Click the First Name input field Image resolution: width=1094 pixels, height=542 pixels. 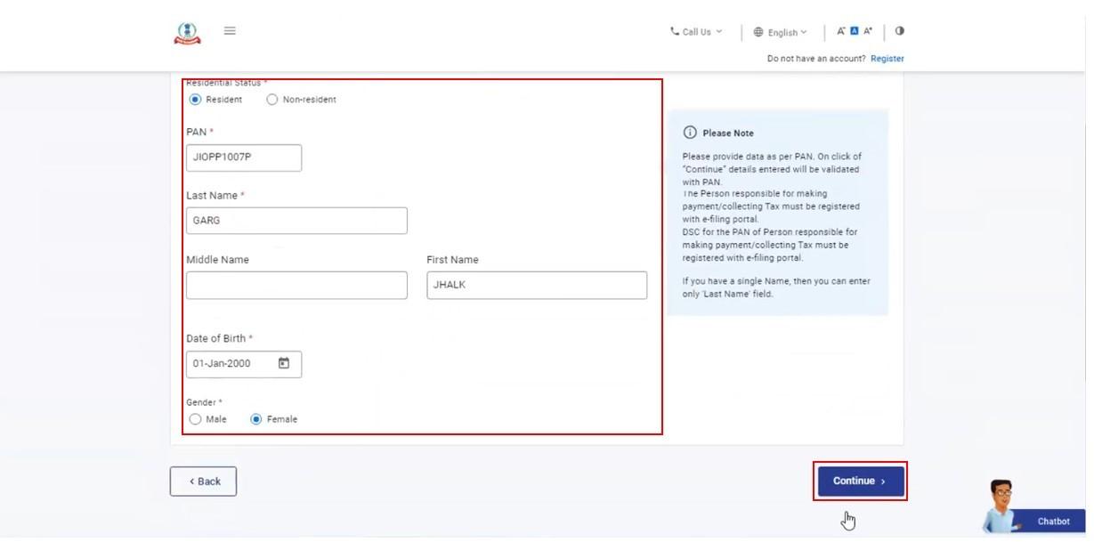click(536, 285)
